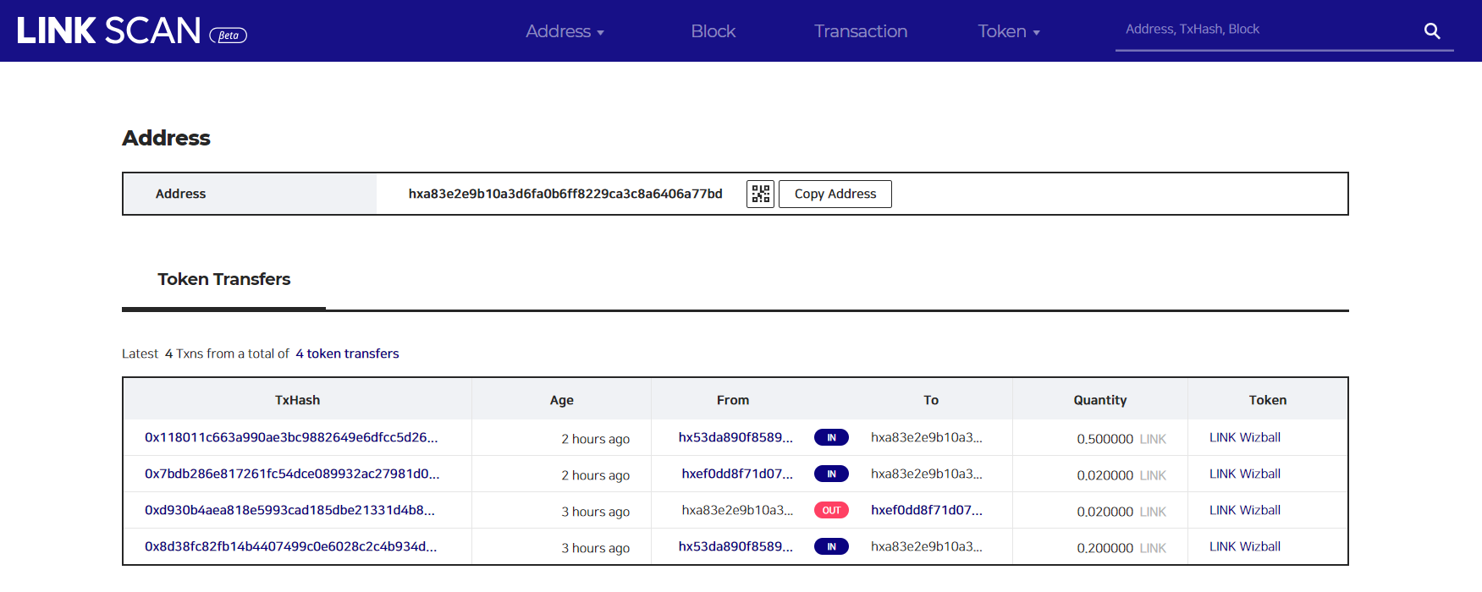Open To address hxef0dd8f71d07 in third row
The height and width of the screenshot is (592, 1482).
click(927, 510)
